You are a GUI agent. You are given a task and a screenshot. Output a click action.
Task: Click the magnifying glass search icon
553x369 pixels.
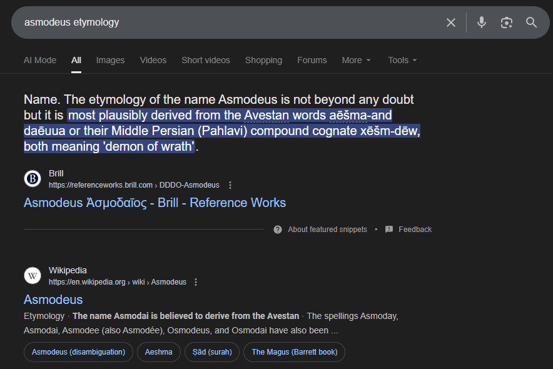click(532, 23)
